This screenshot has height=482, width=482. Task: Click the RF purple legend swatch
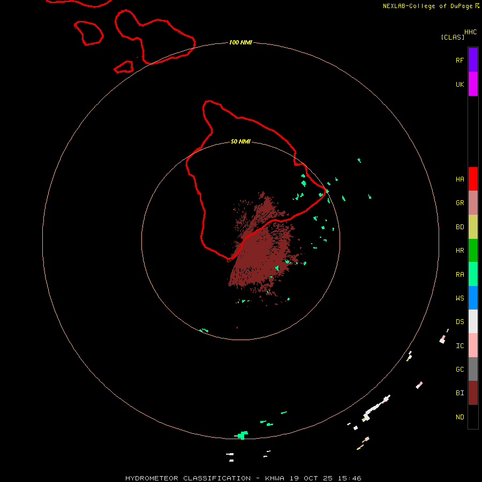tap(473, 59)
